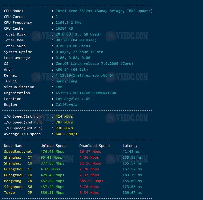Click the Virtualization value KVM
Screen dimensions: 203x200
pyautogui.click(x=59, y=87)
